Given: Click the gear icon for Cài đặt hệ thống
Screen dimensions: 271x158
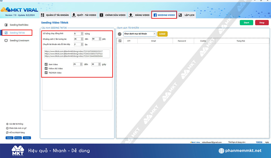Looking at the screenshot, I should pyautogui.click(x=7, y=124).
